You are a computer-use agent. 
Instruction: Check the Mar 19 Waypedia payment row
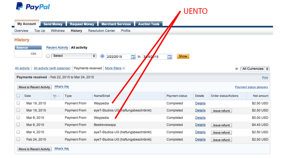(x=18, y=103)
